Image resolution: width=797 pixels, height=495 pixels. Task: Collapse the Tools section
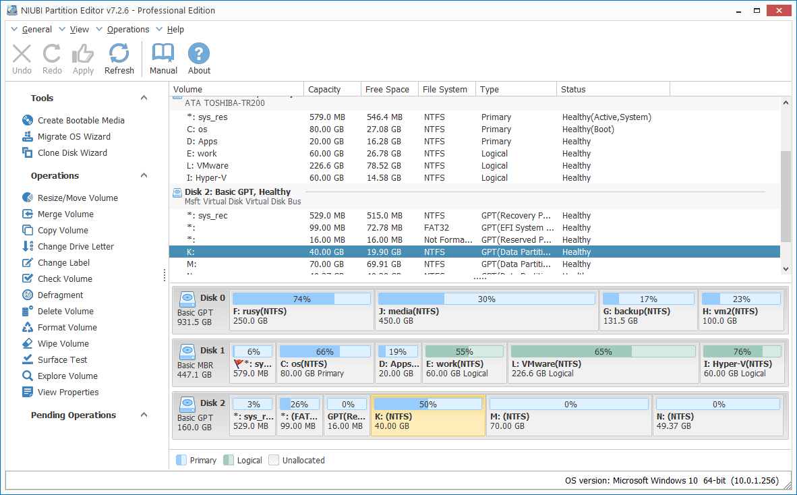pyautogui.click(x=144, y=98)
